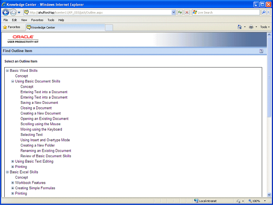Click the Search magnifier button
This screenshot has width=273, height=205.
click(x=264, y=12)
